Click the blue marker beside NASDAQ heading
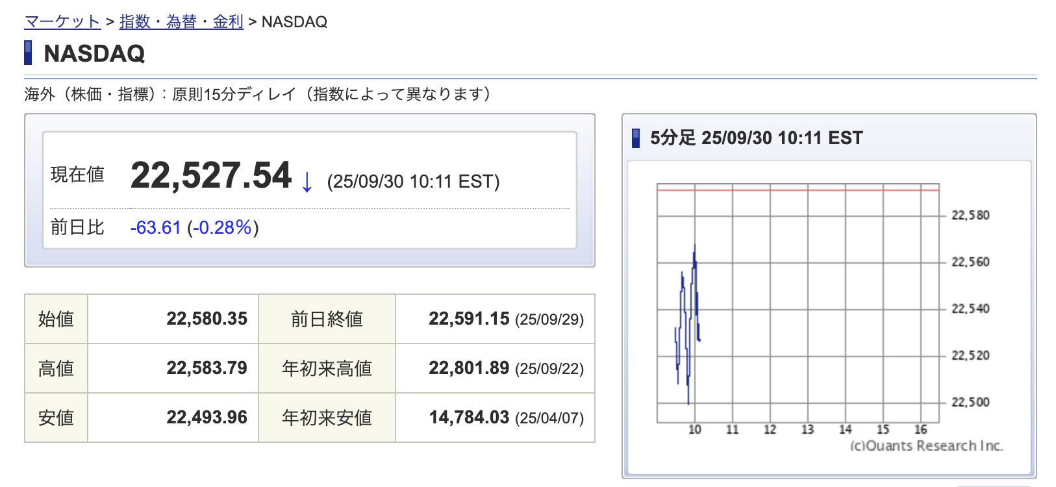 (x=28, y=53)
